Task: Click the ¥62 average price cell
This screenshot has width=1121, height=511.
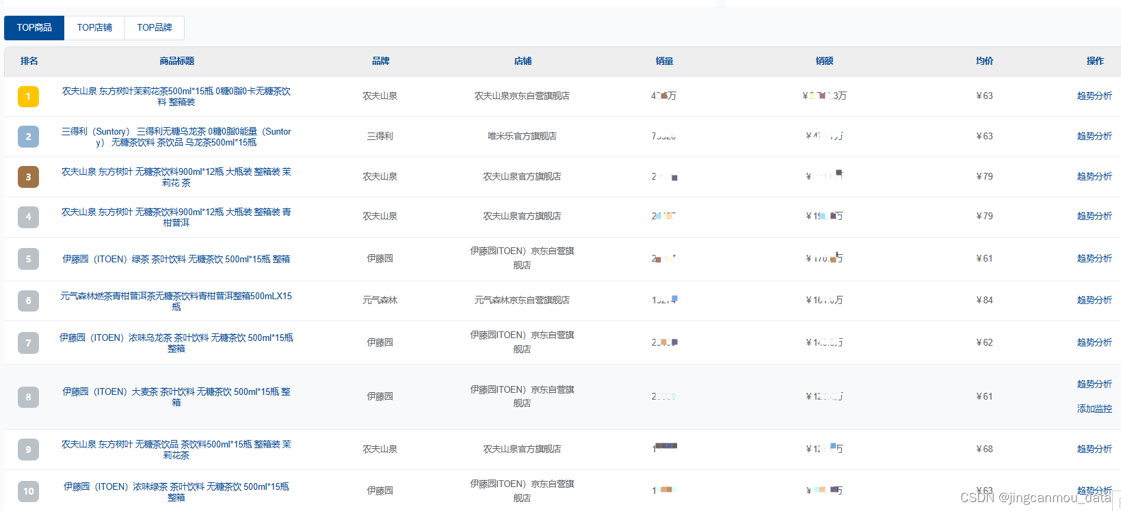Action: 984,343
